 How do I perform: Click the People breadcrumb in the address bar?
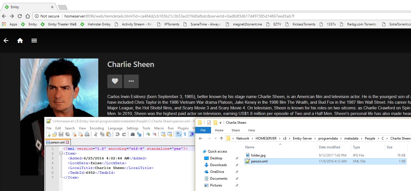point(370,138)
